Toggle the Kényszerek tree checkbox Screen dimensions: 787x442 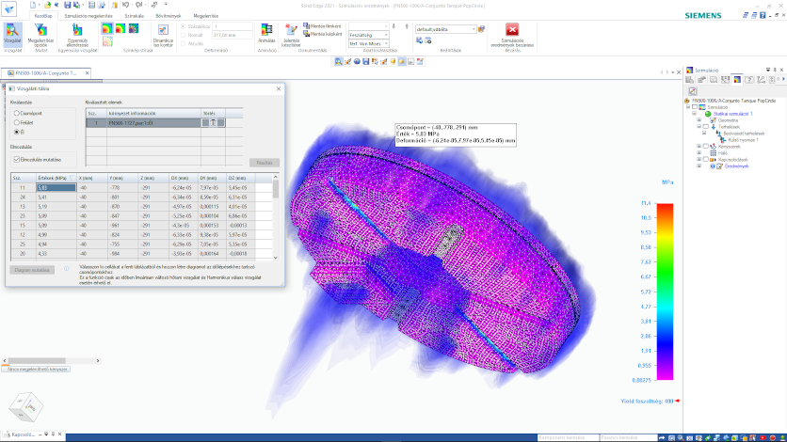click(x=706, y=147)
